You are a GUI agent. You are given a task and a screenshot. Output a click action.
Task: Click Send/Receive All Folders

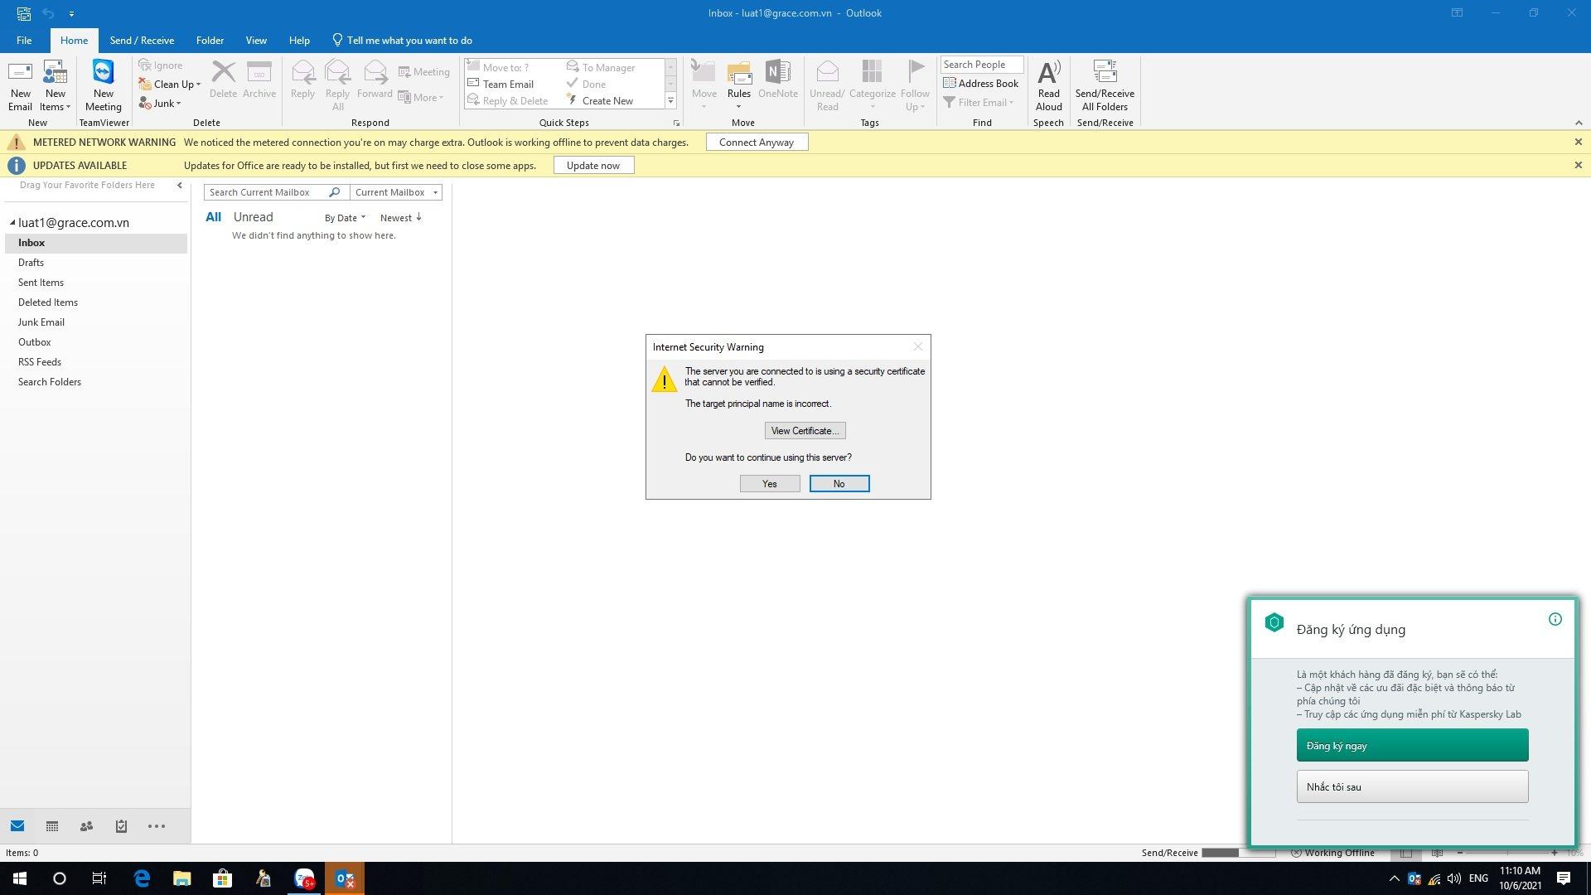(1105, 85)
